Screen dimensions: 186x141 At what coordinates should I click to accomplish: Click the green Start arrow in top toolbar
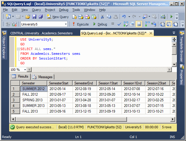[x=171, y=17]
